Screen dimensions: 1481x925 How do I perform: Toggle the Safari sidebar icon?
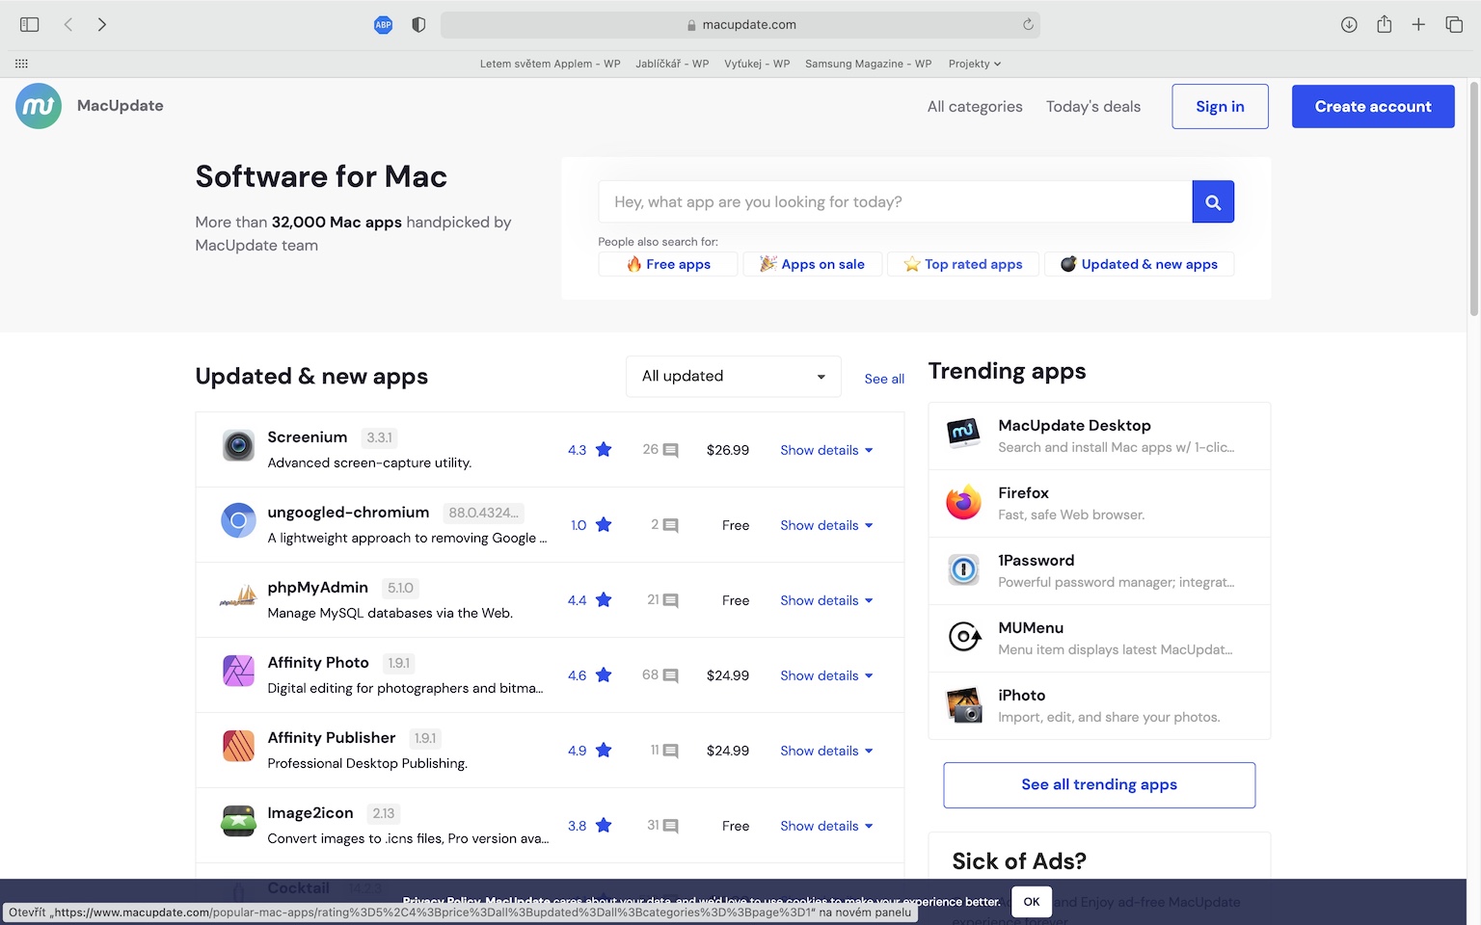tap(30, 24)
